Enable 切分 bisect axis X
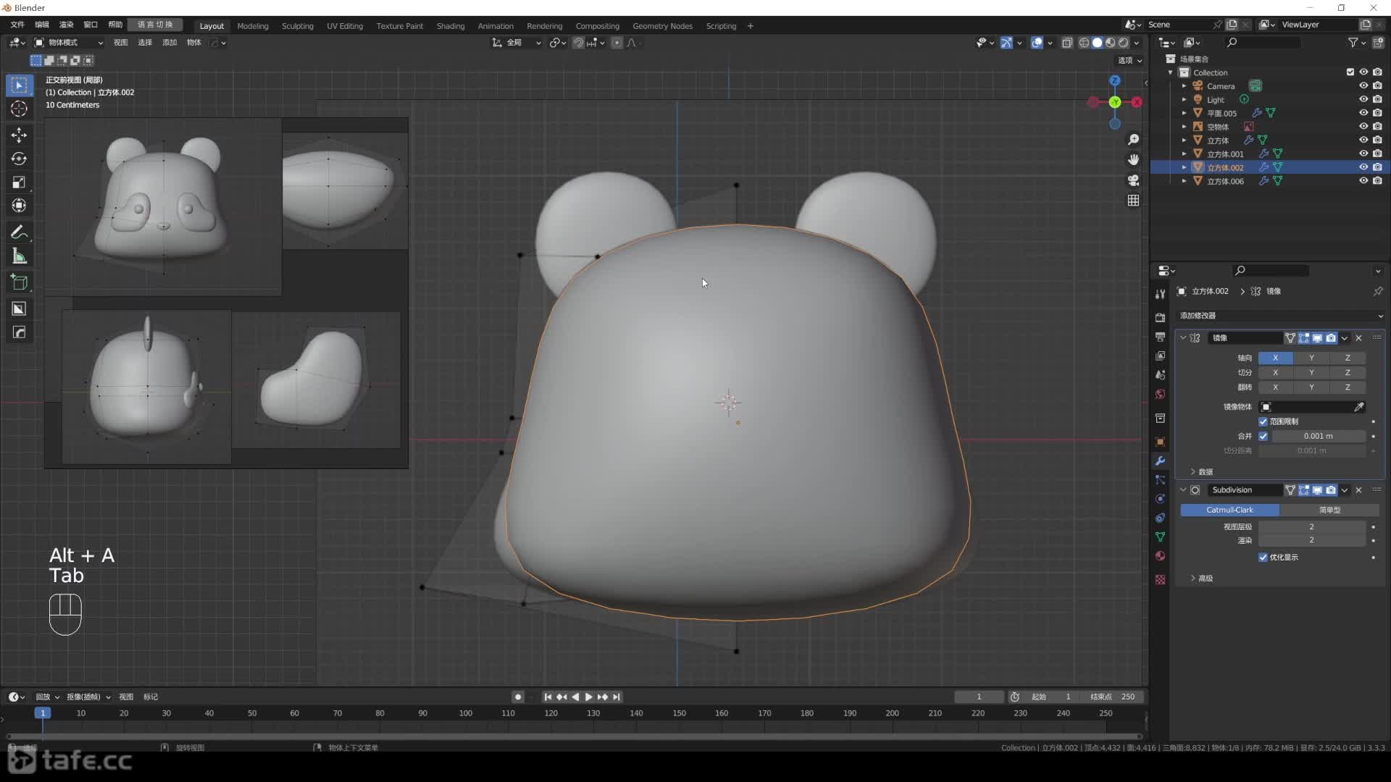Screen dimensions: 1391x782 1275,372
